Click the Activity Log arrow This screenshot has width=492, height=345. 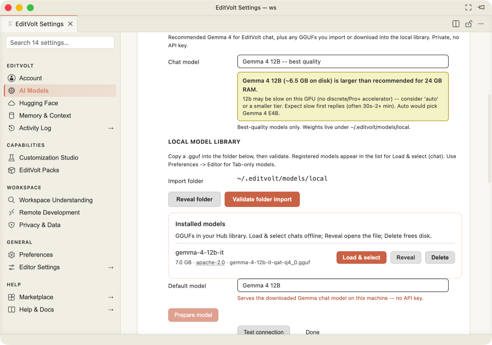click(111, 128)
